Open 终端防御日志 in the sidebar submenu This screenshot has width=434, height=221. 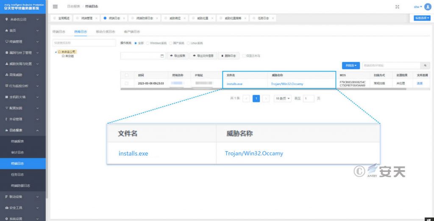pyautogui.click(x=20, y=185)
